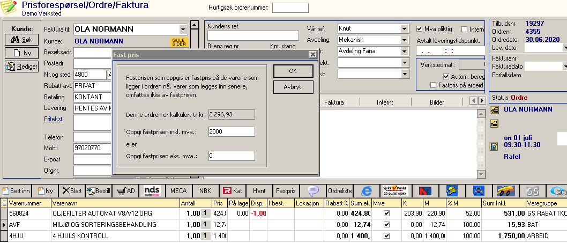Click the grey GS icon in toolbar

[x=533, y=191]
